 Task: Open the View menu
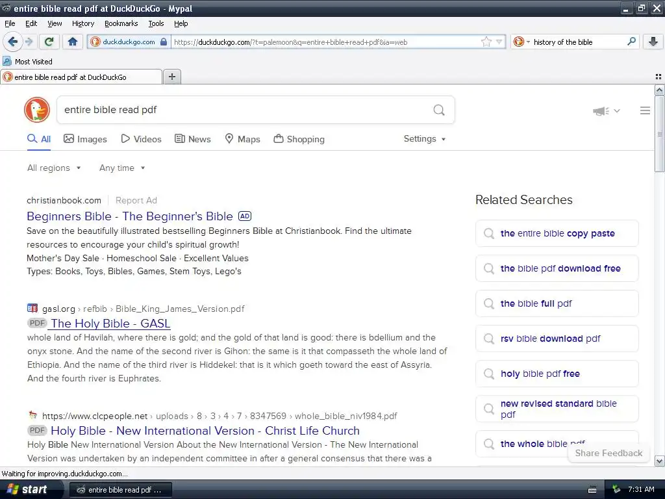(x=55, y=23)
